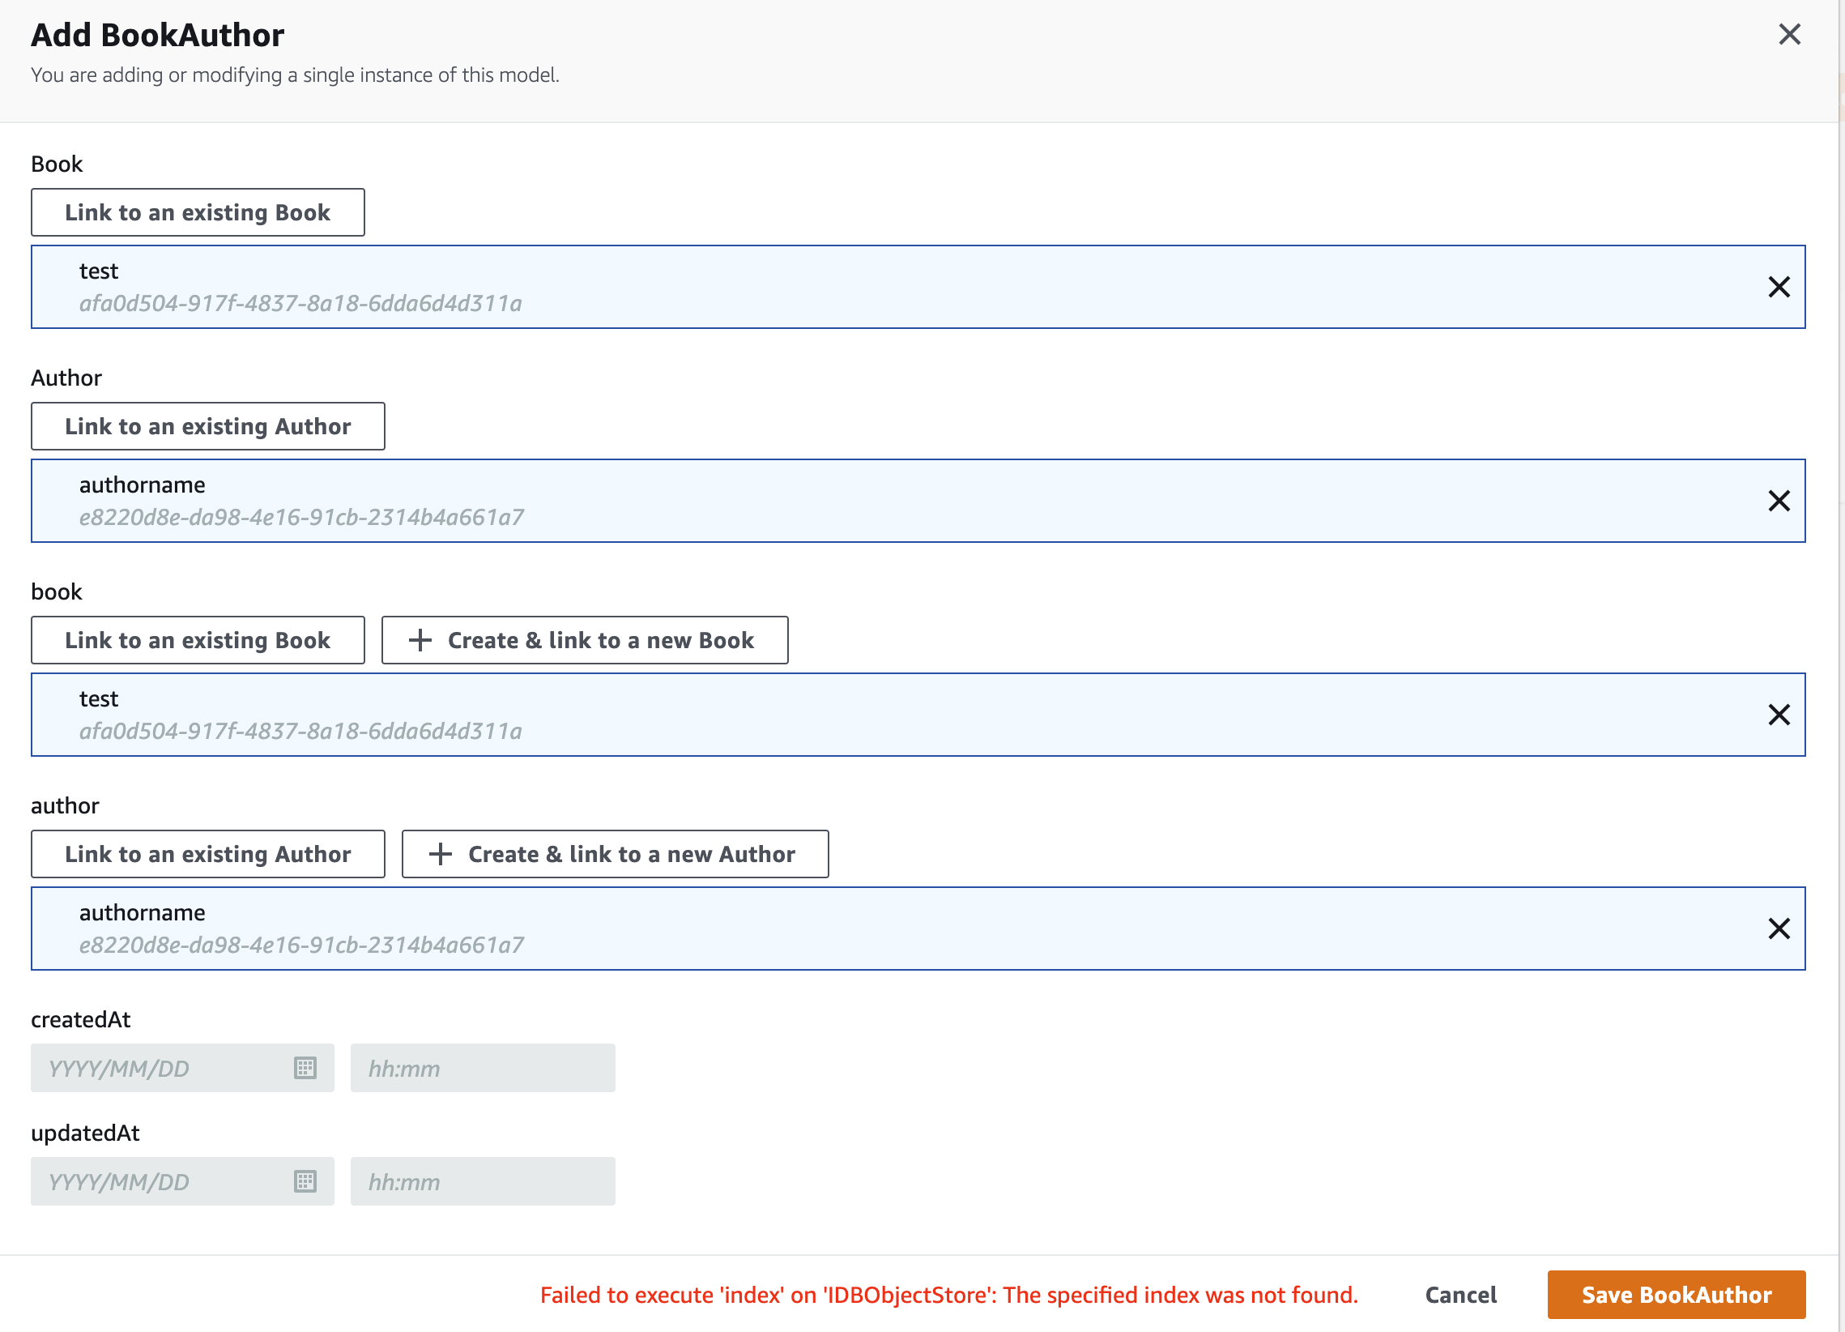
Task: Select the first linked 'test' Book card
Action: click(813, 287)
